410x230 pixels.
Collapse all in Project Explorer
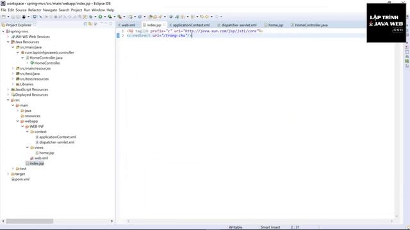tap(85, 24)
